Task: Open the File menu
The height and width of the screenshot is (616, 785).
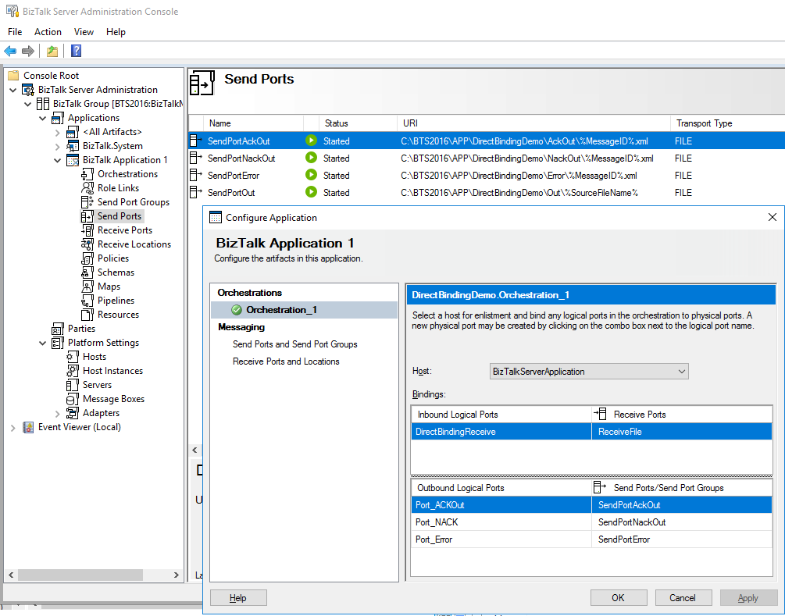Action: click(x=15, y=31)
